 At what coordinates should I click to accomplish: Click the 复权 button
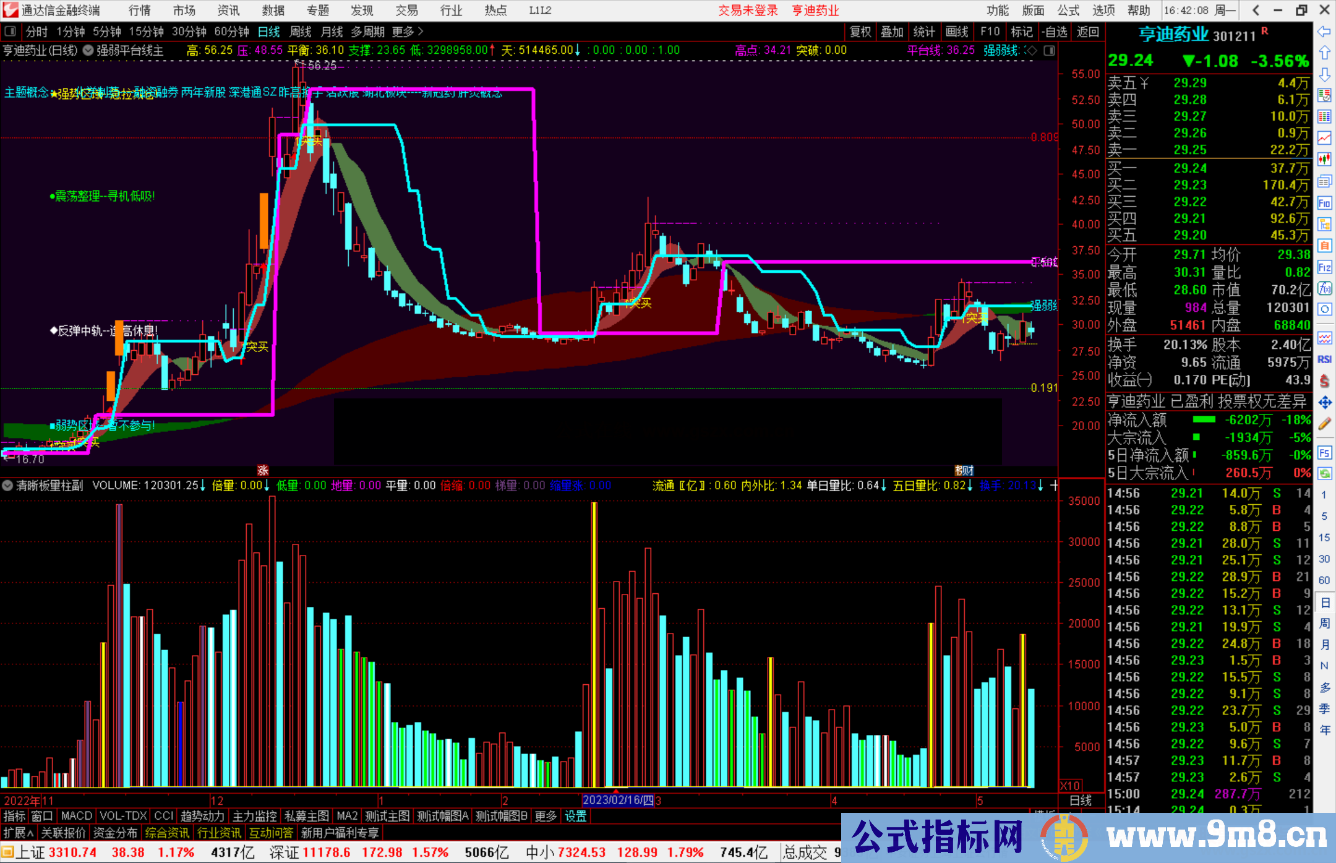point(860,32)
